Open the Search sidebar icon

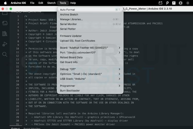coord(5,54)
